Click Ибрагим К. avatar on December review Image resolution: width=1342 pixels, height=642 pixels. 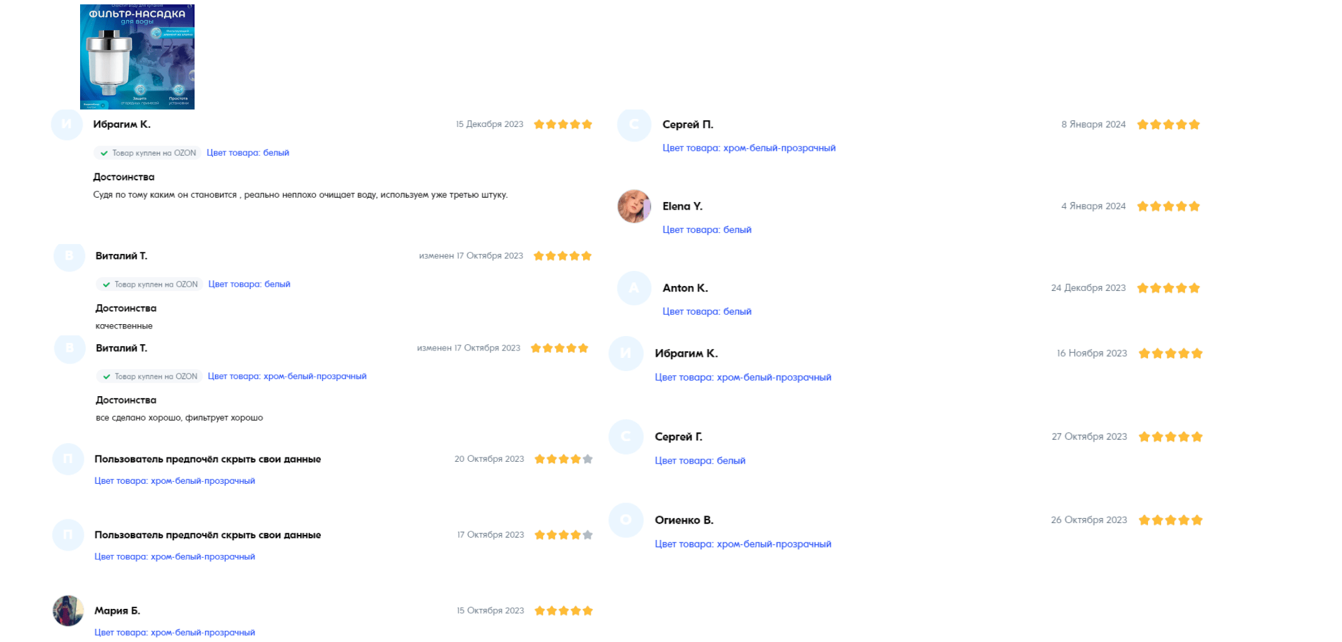(67, 124)
